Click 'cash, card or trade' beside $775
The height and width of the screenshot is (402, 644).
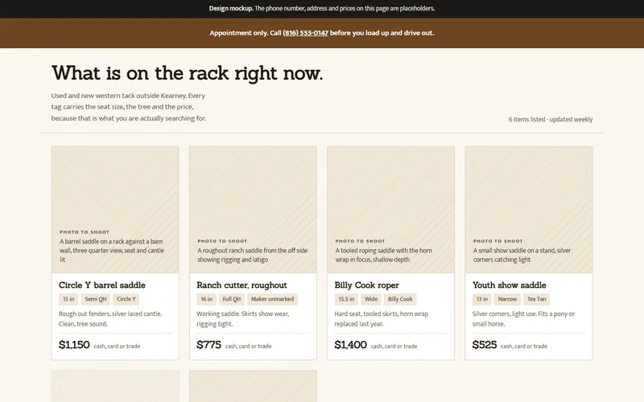point(248,347)
